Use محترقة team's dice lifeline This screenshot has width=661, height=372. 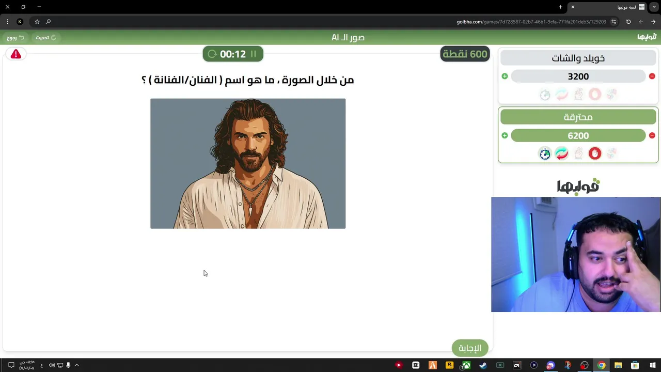(611, 153)
